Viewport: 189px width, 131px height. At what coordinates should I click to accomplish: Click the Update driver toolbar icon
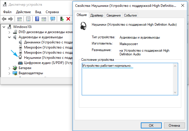pyautogui.click(x=62, y=19)
